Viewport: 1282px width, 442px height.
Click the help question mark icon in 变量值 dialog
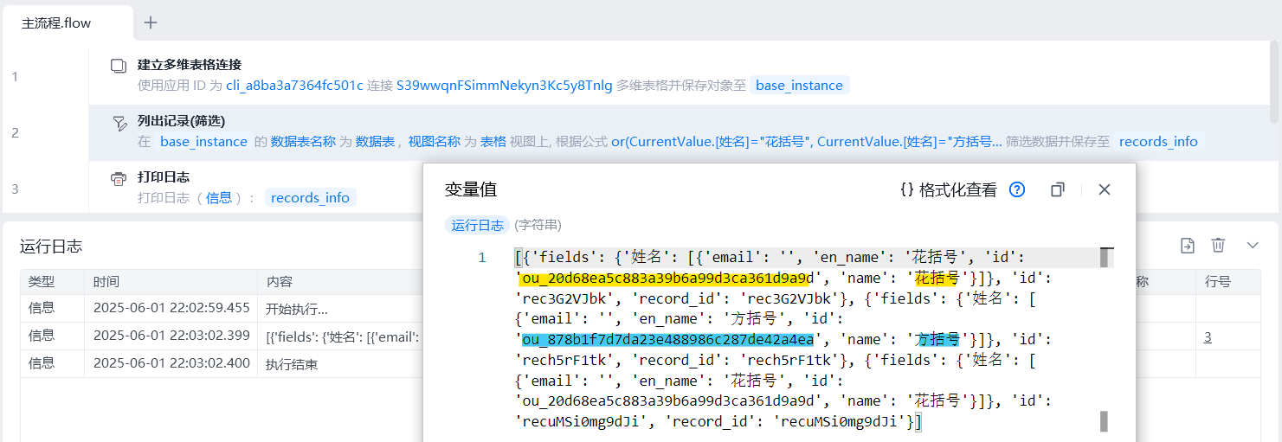point(1017,190)
